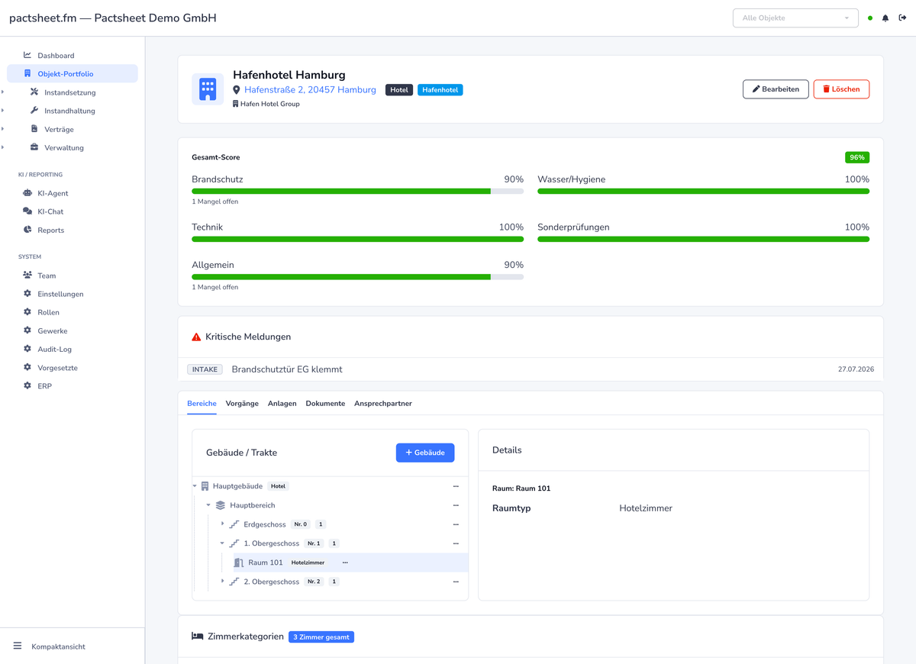This screenshot has width=916, height=664.
Task: Toggle Kompaktansicht hamburger icon
Action: [18, 646]
